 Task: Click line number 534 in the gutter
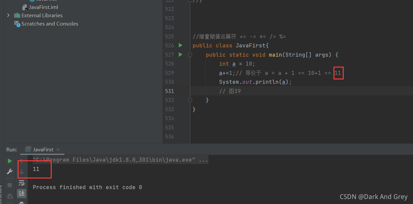(x=169, y=118)
